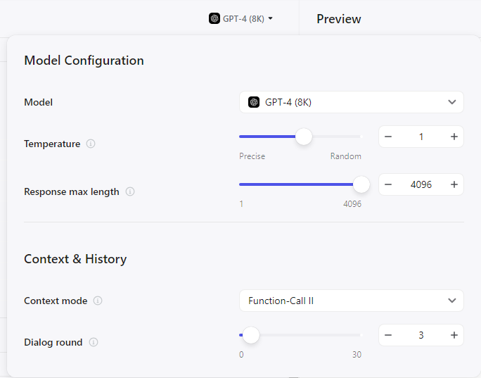The height and width of the screenshot is (378, 481).
Task: Open the GPT-4 (8K) model selector in header
Action: pos(240,18)
